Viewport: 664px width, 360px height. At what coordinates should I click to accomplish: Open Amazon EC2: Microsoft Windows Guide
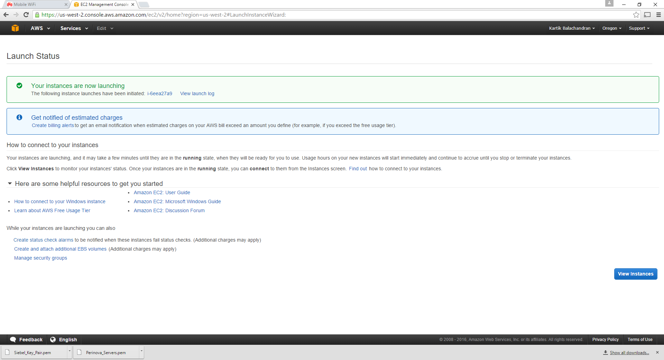[177, 201]
